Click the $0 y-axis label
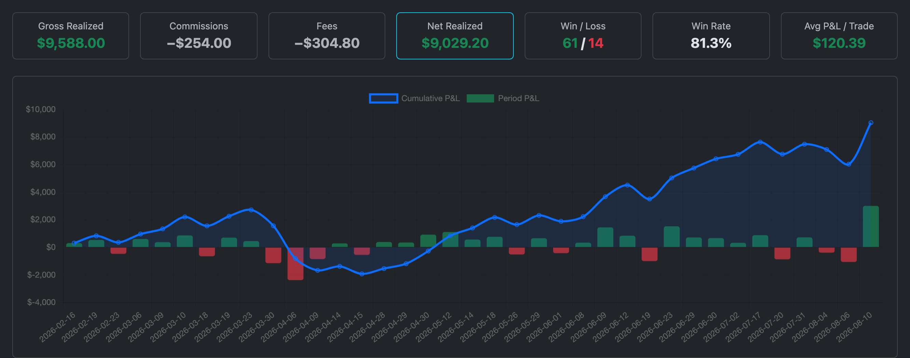Viewport: 910px width, 358px height. tap(51, 247)
